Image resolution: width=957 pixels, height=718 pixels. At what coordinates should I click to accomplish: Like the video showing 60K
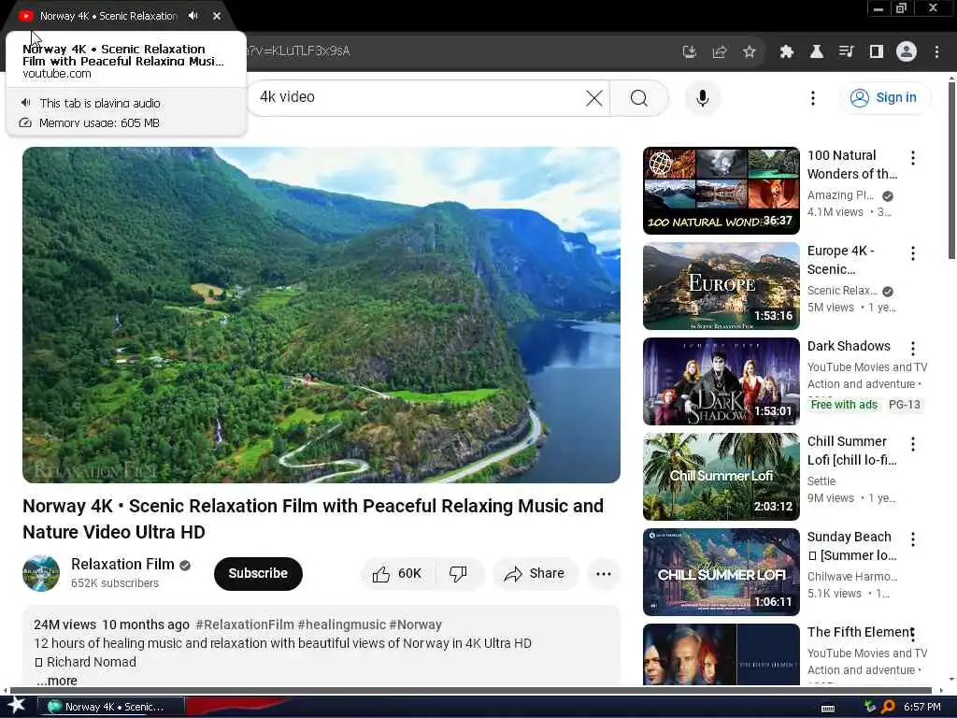tap(397, 573)
